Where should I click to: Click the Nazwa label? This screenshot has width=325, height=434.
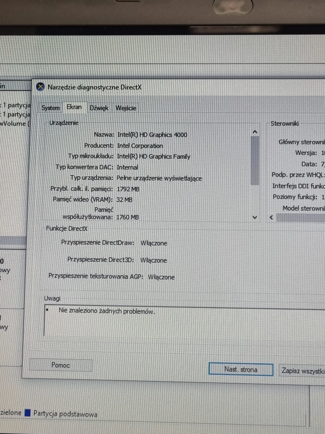pyautogui.click(x=104, y=135)
